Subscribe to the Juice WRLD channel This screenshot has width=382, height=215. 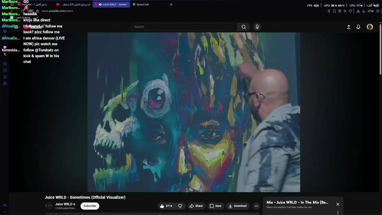90,206
